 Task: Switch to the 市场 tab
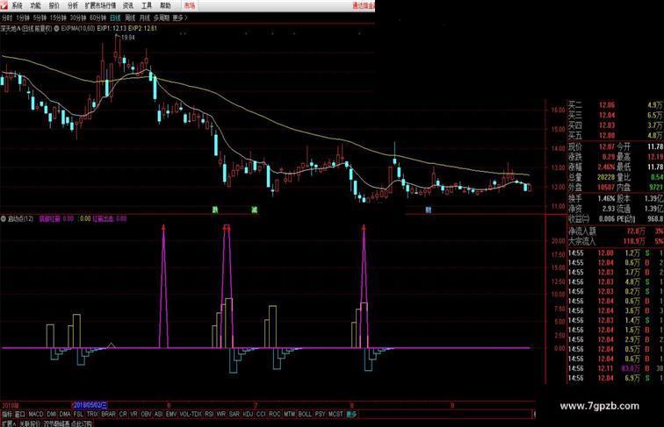tap(190, 5)
